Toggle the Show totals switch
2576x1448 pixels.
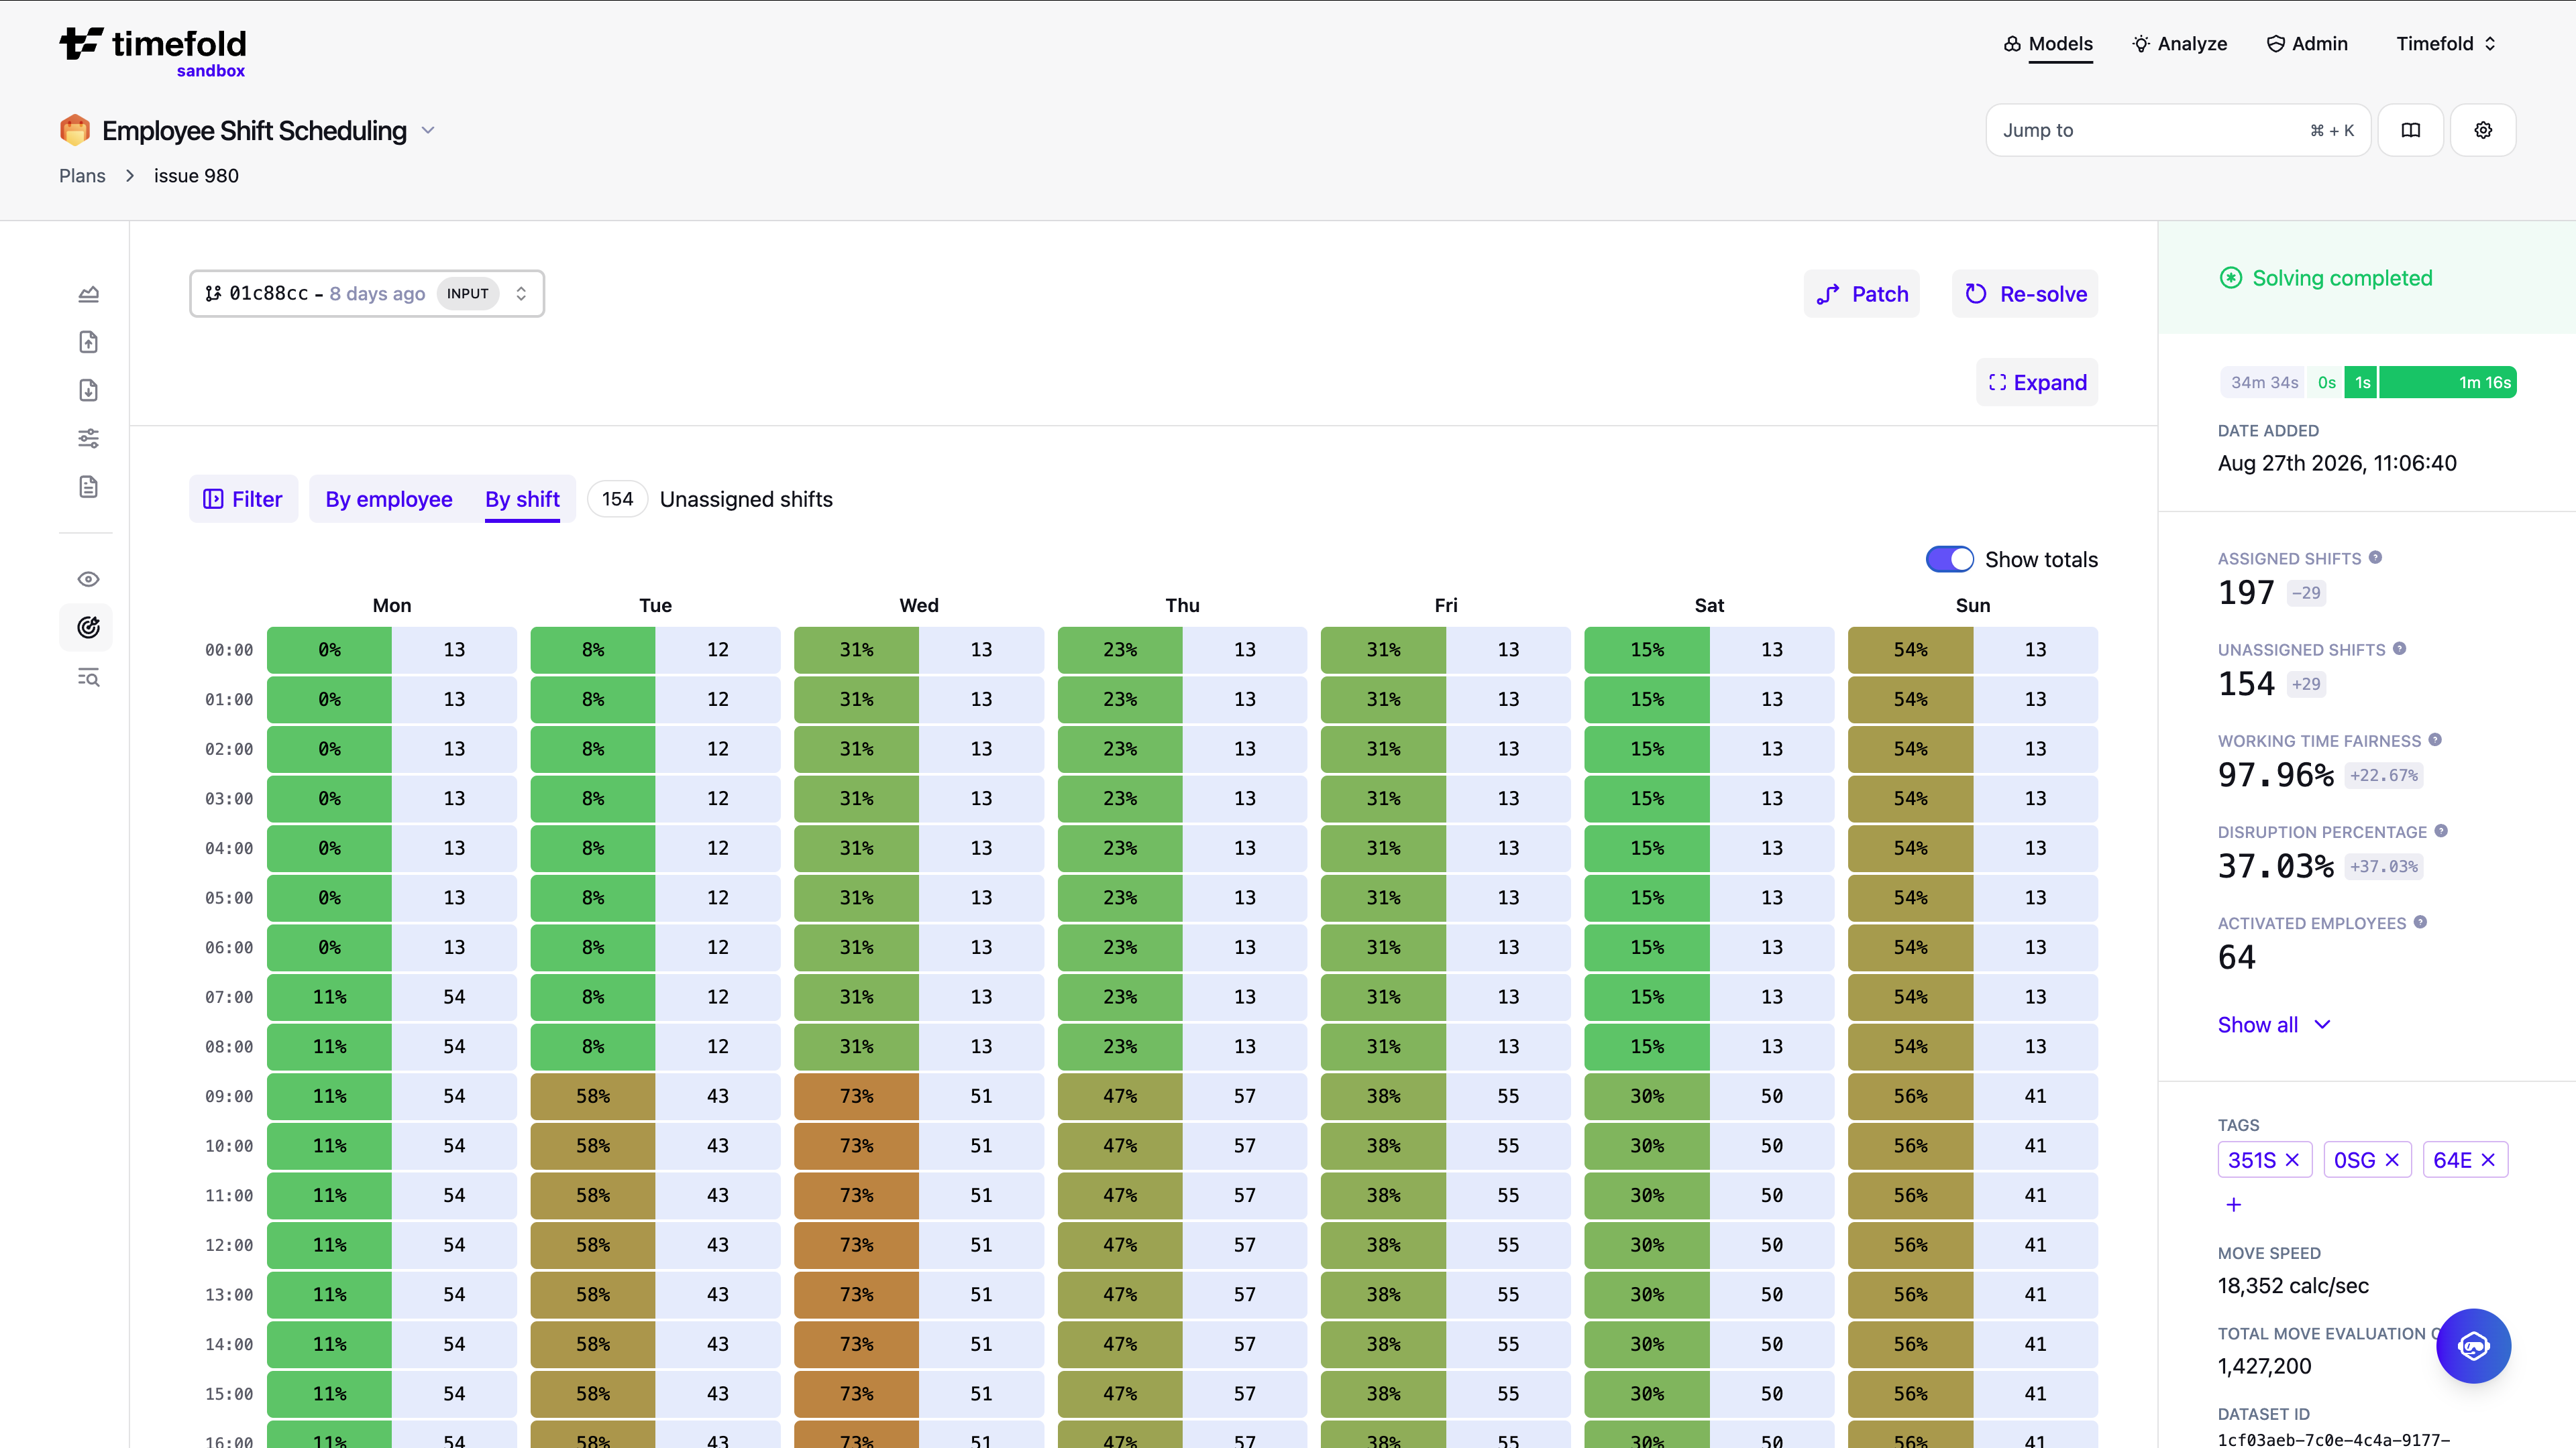(x=1949, y=560)
